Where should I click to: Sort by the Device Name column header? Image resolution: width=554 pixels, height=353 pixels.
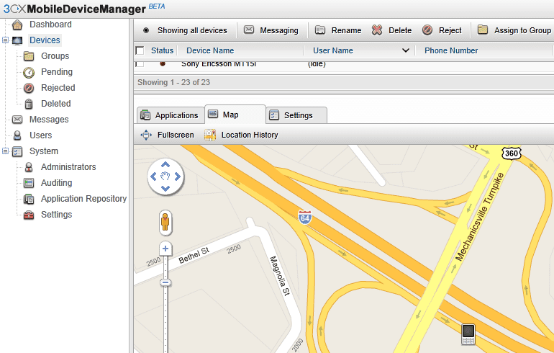[x=210, y=50]
